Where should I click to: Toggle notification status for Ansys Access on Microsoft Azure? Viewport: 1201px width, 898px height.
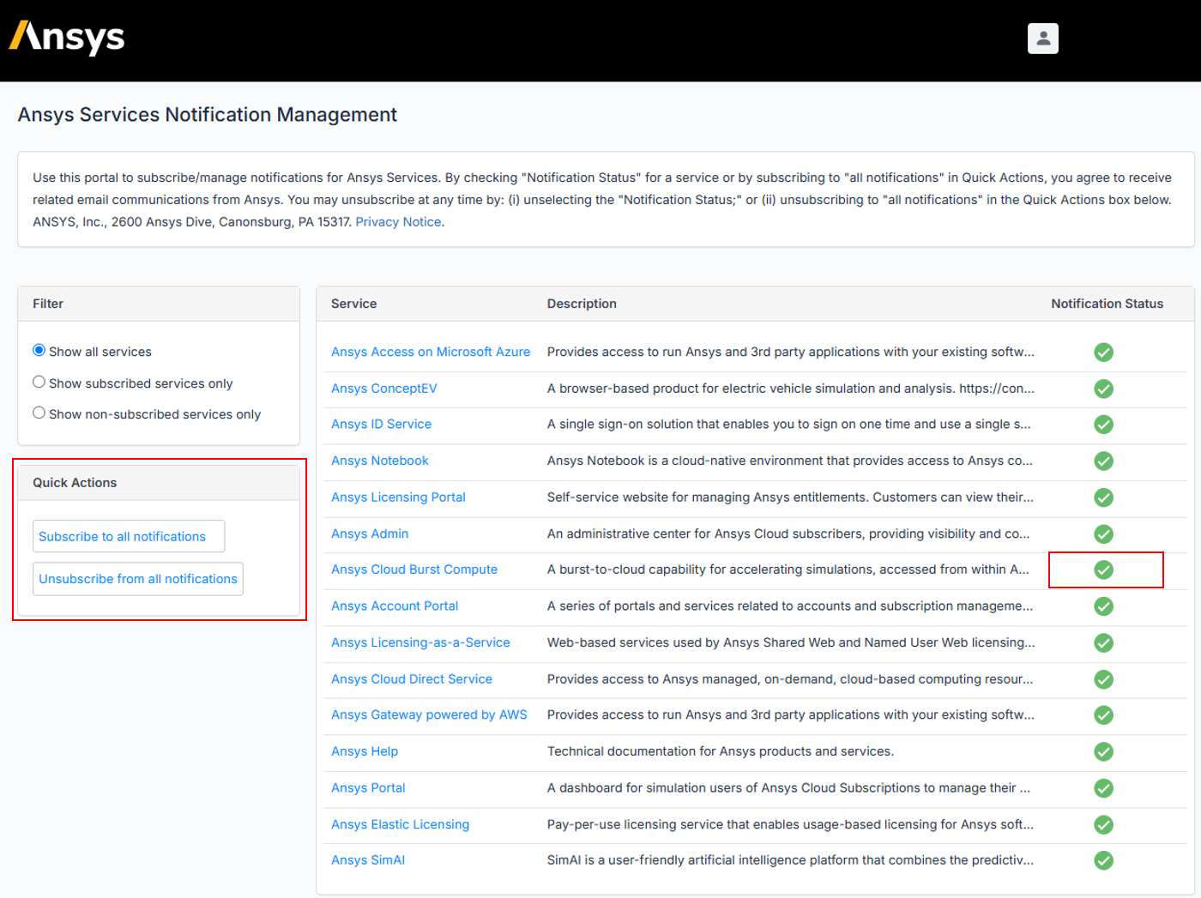point(1103,353)
